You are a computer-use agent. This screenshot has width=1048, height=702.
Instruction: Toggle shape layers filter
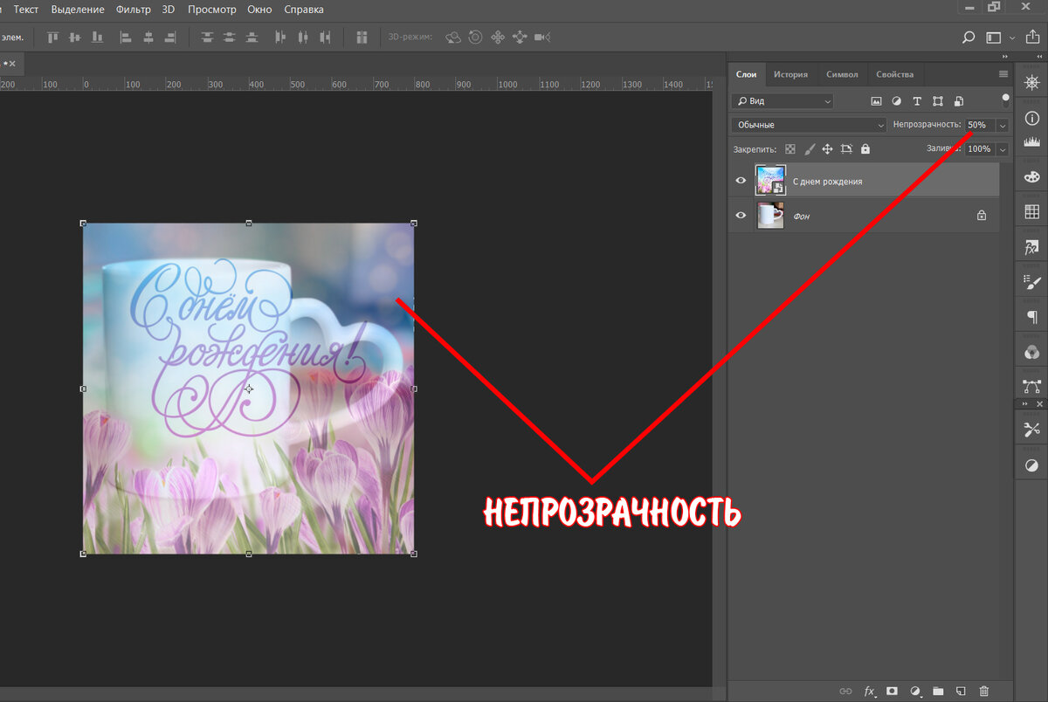pos(938,101)
